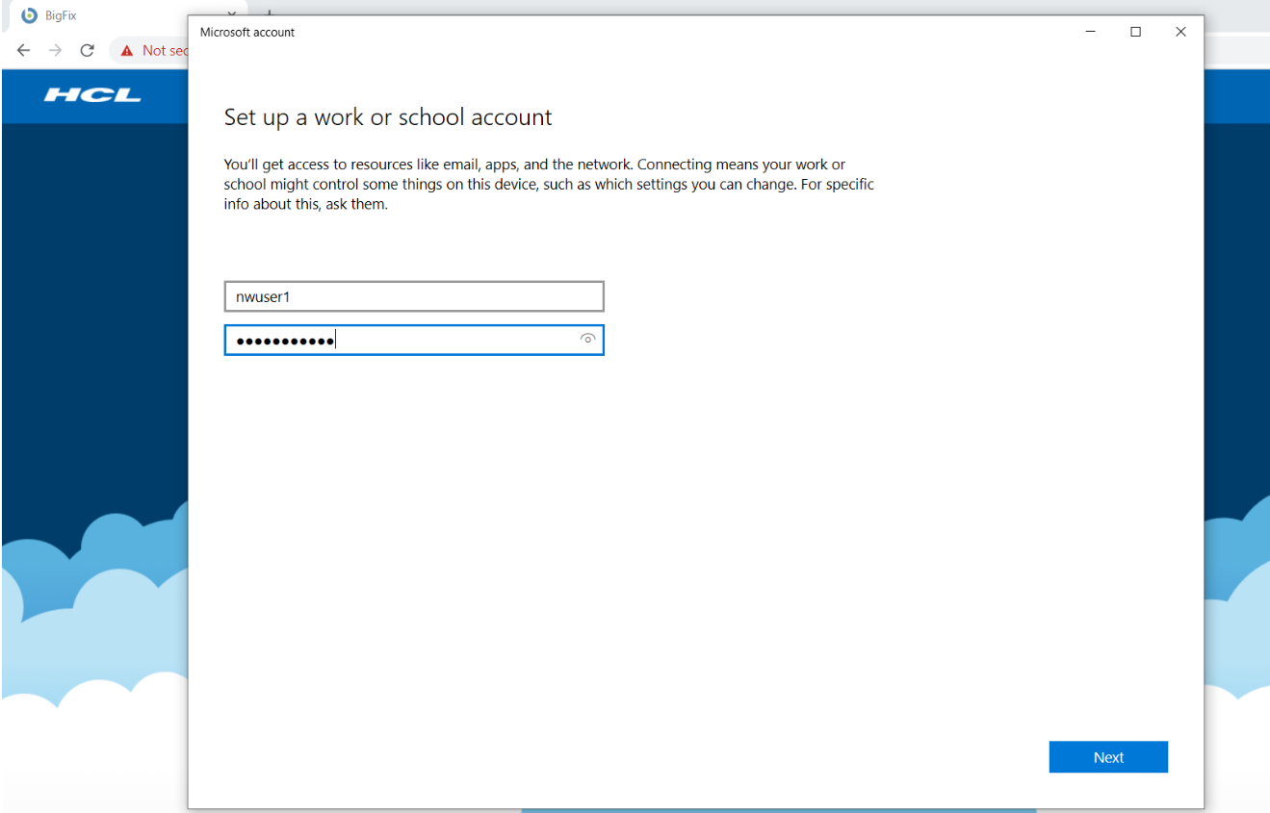Screen dimensions: 1270x813
Task: Go back in the browser window
Action: click(24, 50)
